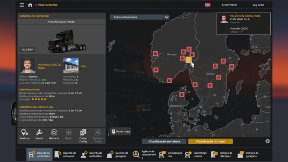Image resolution: width=288 pixels, height=162 pixels.
Task: Click the Nível do motorista 10.0 value
Action: click(43, 80)
